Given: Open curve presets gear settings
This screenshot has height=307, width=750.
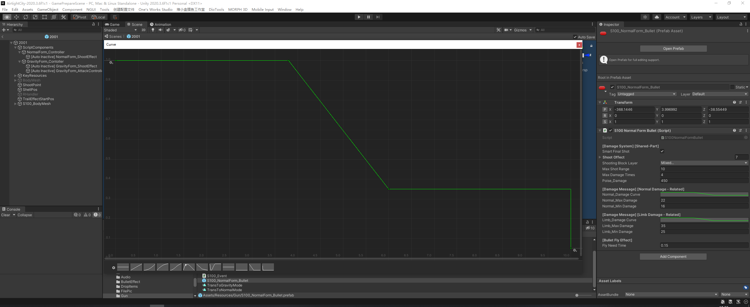Looking at the screenshot, I should coord(114,268).
